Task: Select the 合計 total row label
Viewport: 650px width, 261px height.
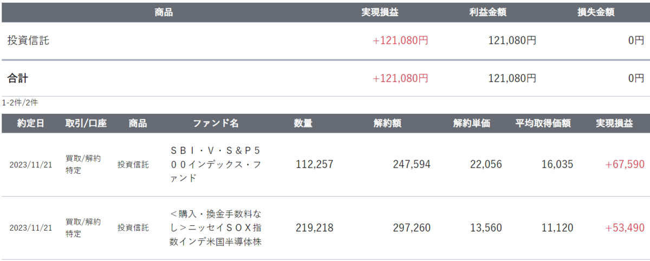Action: coord(17,79)
